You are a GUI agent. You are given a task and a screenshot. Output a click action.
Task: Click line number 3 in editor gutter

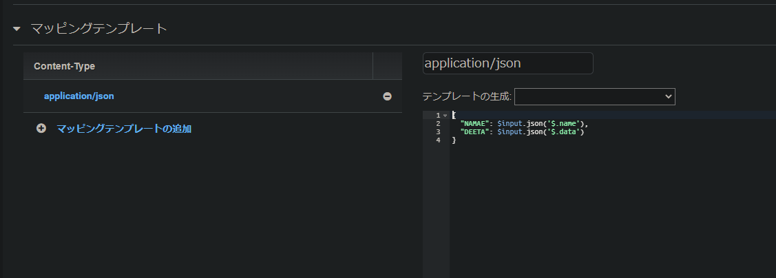(439, 132)
